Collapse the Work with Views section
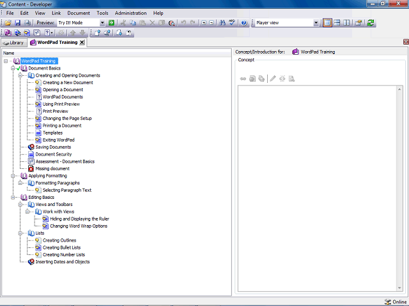409x306 pixels. tap(27, 212)
